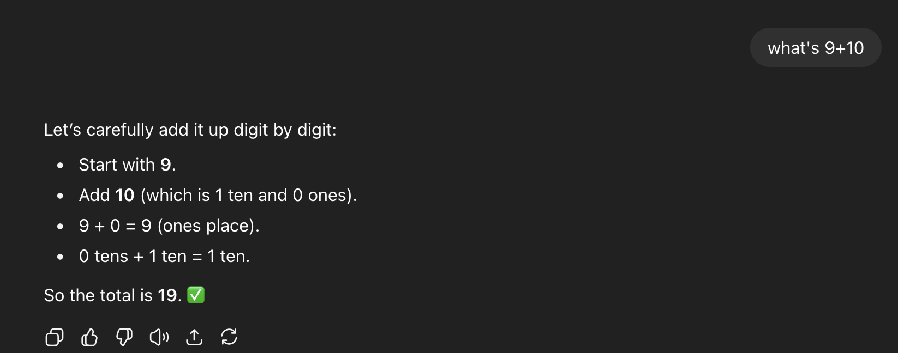
Task: Give the response a thumbs up
Action: tap(89, 337)
